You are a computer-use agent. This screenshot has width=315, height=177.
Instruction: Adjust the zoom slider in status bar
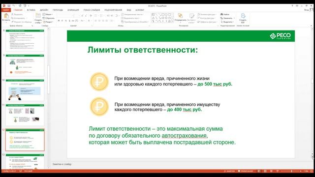click(x=291, y=171)
